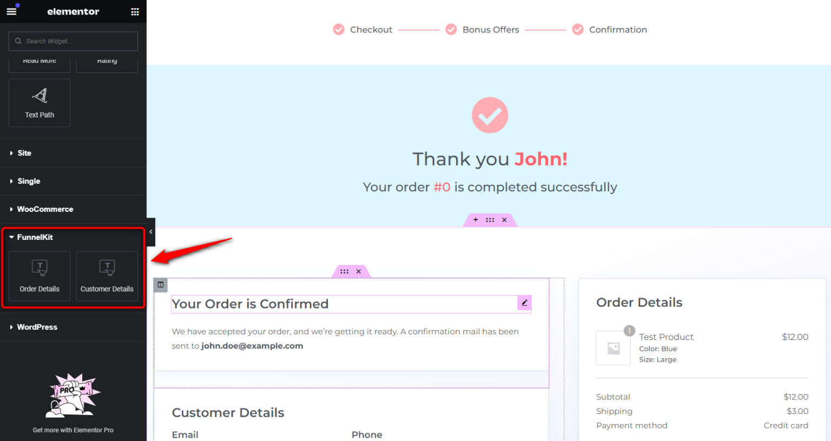Expand the Site widget category
831x441 pixels.
click(x=24, y=153)
